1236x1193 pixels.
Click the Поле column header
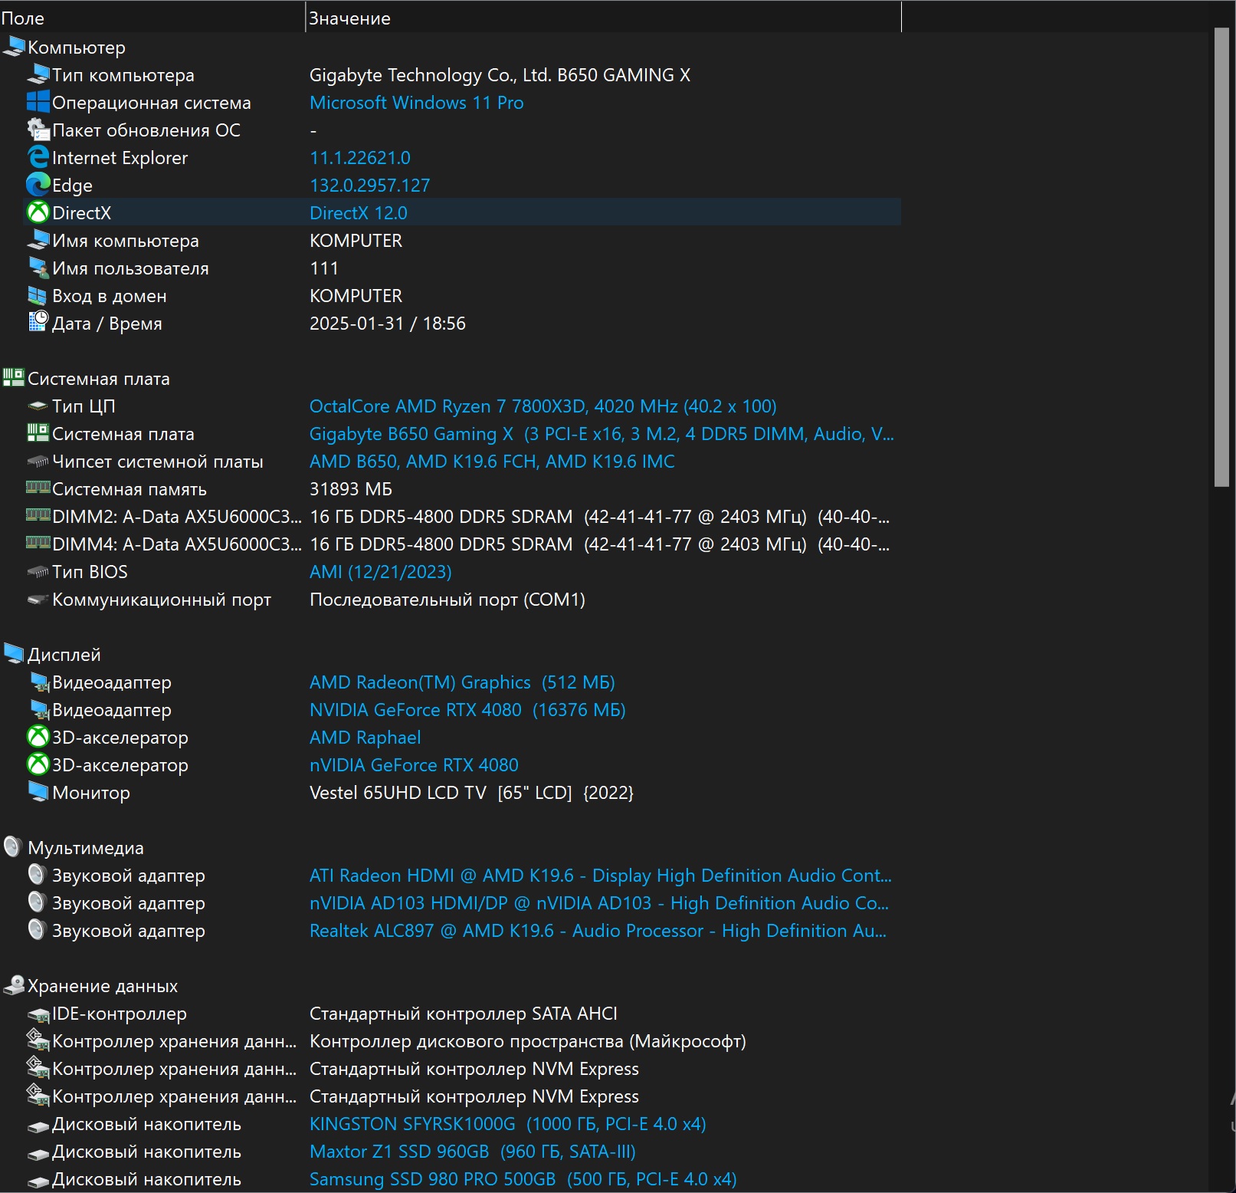(x=152, y=18)
